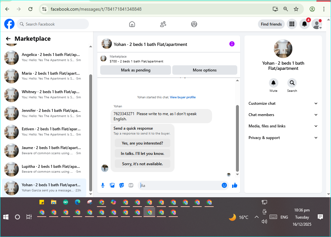This screenshot has width=331, height=237.
Task: Reload the page in browser toolbar
Action: pyautogui.click(x=30, y=9)
